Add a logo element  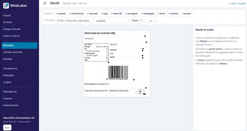point(104,14)
